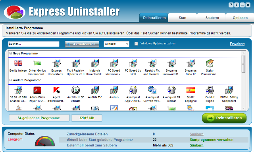Select the Express Uninstaller program icon
Viewport: 254px width, 152px height.
pyautogui.click(x=56, y=63)
